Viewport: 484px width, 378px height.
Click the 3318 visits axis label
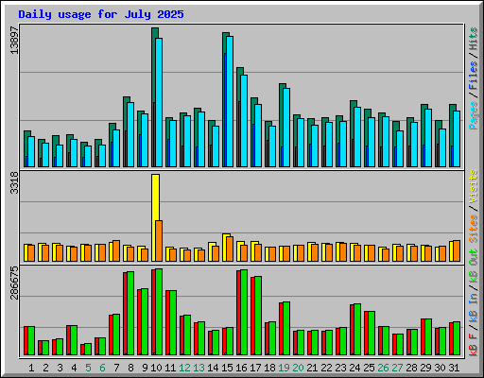[14, 182]
